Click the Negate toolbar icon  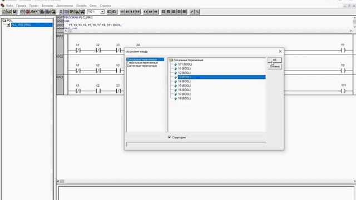click(x=192, y=12)
